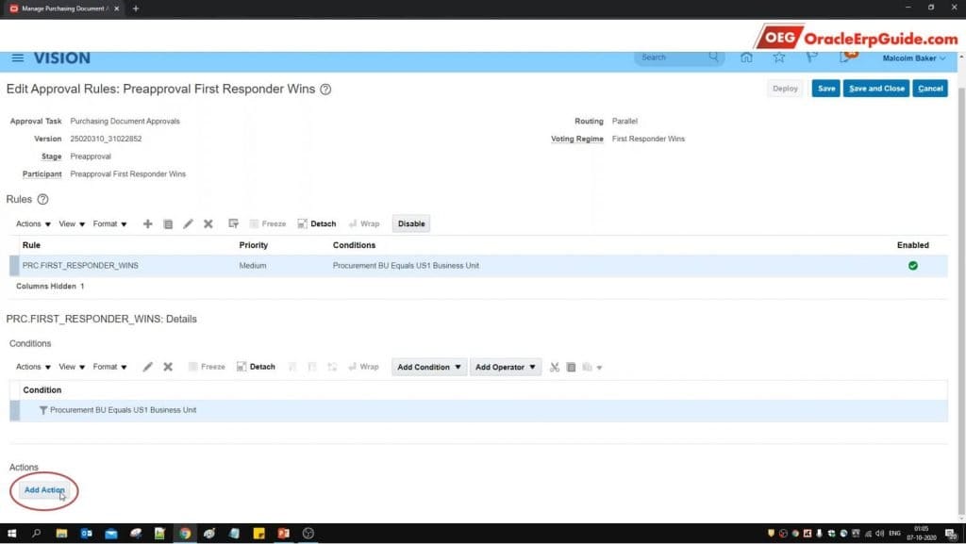Select the cut scissors icon in Conditions toolbar
Screen dimensions: 966x544
[555, 367]
